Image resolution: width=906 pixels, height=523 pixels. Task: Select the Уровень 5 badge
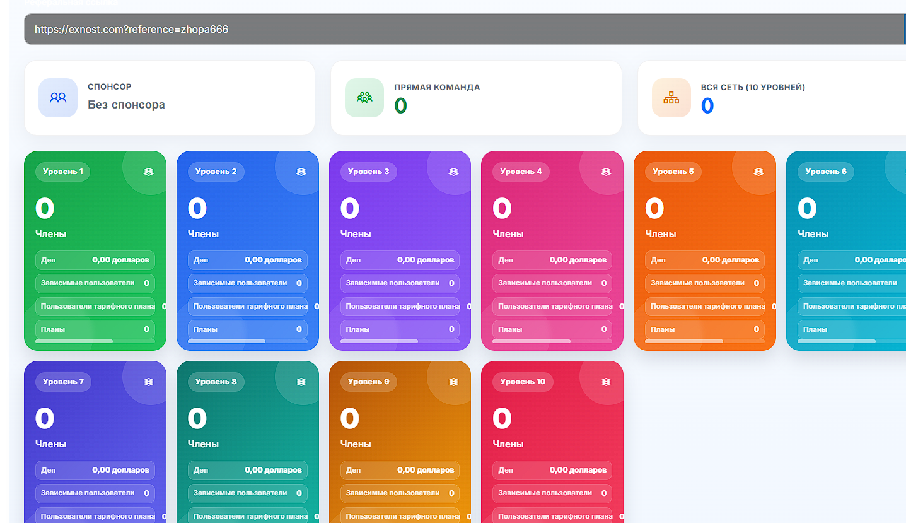point(673,172)
